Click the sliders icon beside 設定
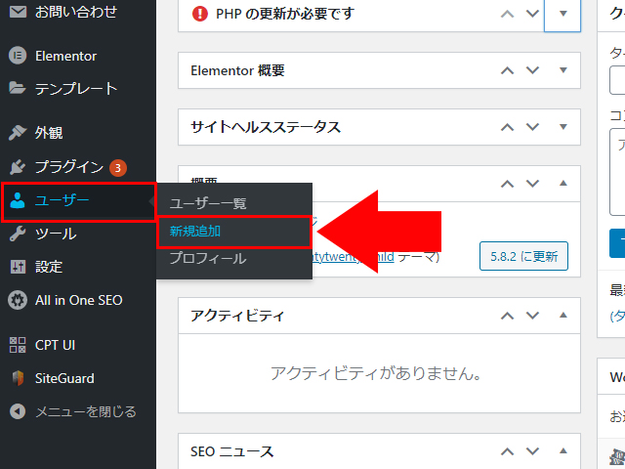The image size is (625, 469). tap(18, 267)
